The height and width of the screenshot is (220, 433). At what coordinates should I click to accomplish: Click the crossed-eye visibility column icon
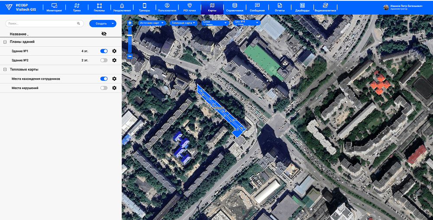(x=104, y=33)
